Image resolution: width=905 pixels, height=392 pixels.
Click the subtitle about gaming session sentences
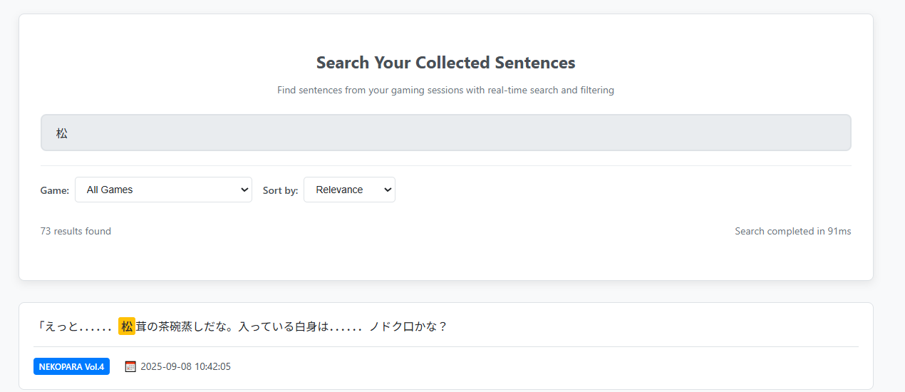point(445,91)
